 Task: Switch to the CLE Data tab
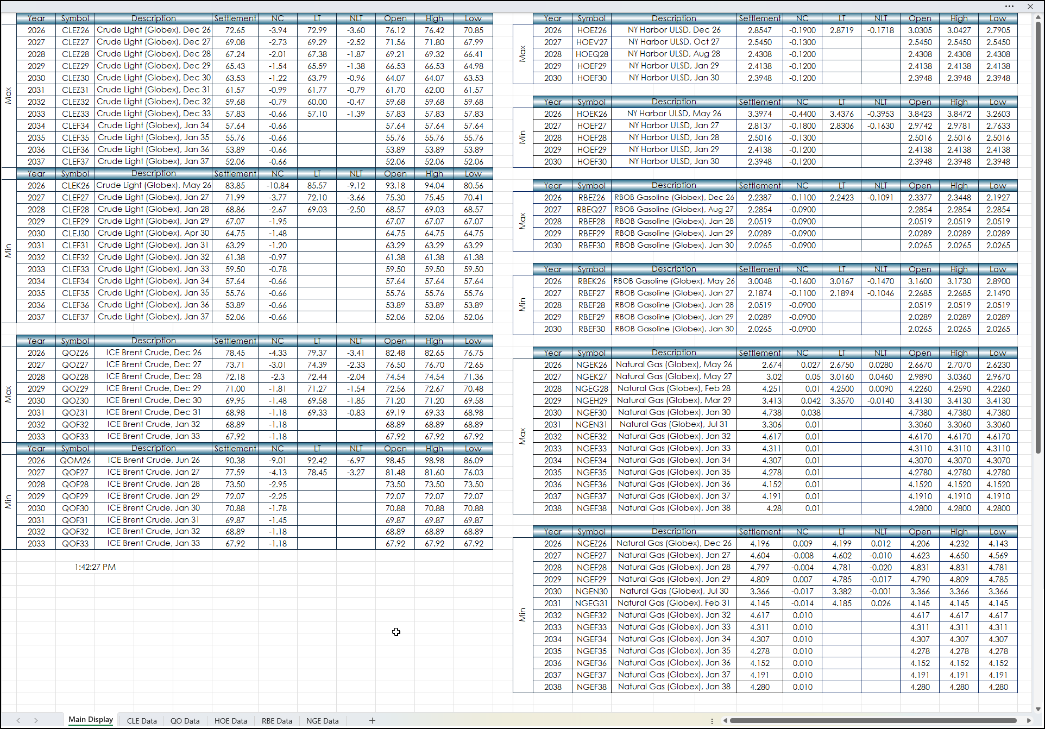coord(142,721)
